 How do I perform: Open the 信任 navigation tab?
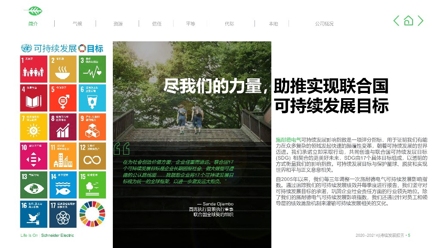(157, 24)
